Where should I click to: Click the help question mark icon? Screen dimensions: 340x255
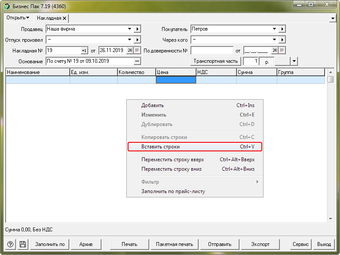point(10,244)
